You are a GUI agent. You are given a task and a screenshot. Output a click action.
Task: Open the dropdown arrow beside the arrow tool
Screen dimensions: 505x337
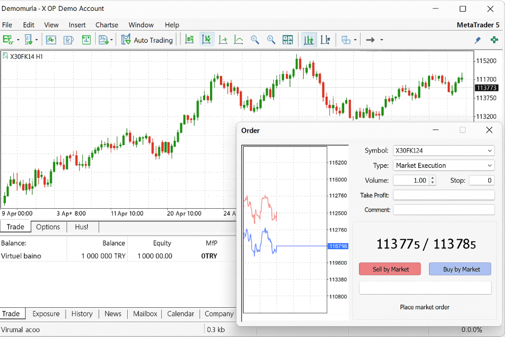[382, 40]
